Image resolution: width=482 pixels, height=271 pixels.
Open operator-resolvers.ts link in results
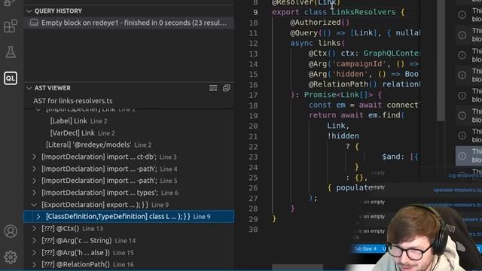click(x=457, y=190)
